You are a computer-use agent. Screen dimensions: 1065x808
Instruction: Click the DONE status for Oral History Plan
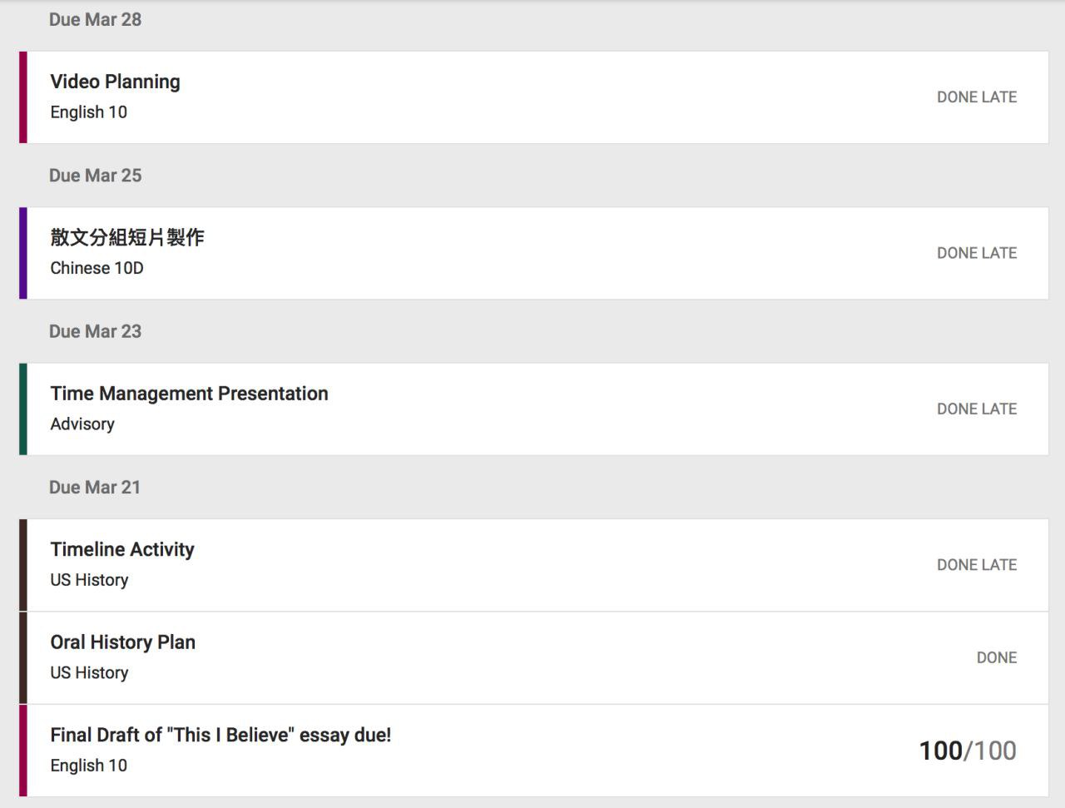tap(997, 657)
